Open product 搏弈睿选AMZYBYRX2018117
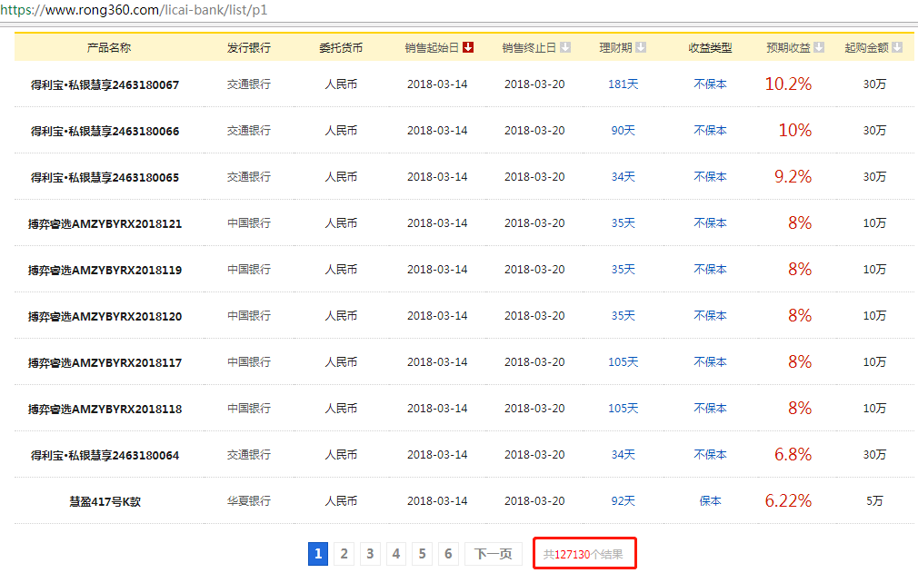The image size is (918, 573). (105, 362)
